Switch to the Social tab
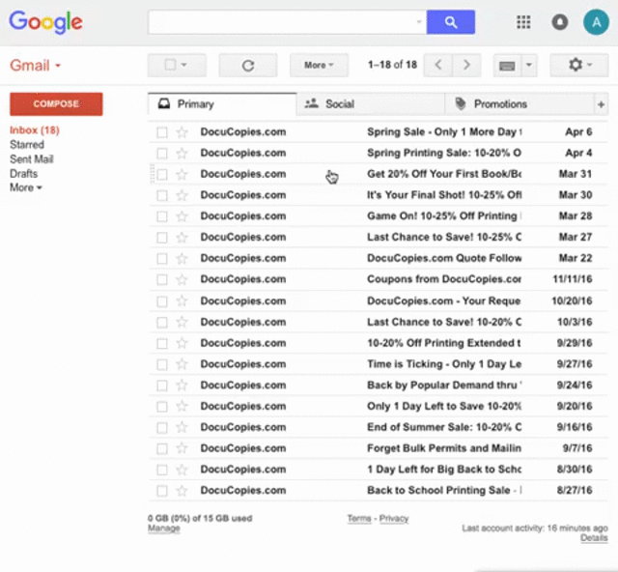 click(338, 104)
